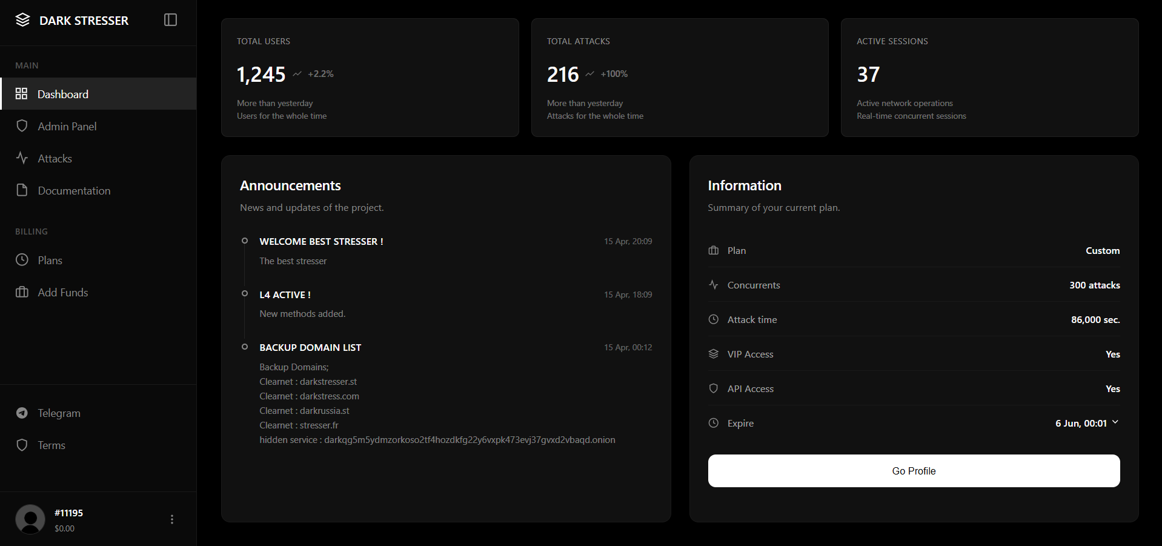1162x546 pixels.
Task: Collapse the sidebar with the panel toggle
Action: (x=170, y=20)
